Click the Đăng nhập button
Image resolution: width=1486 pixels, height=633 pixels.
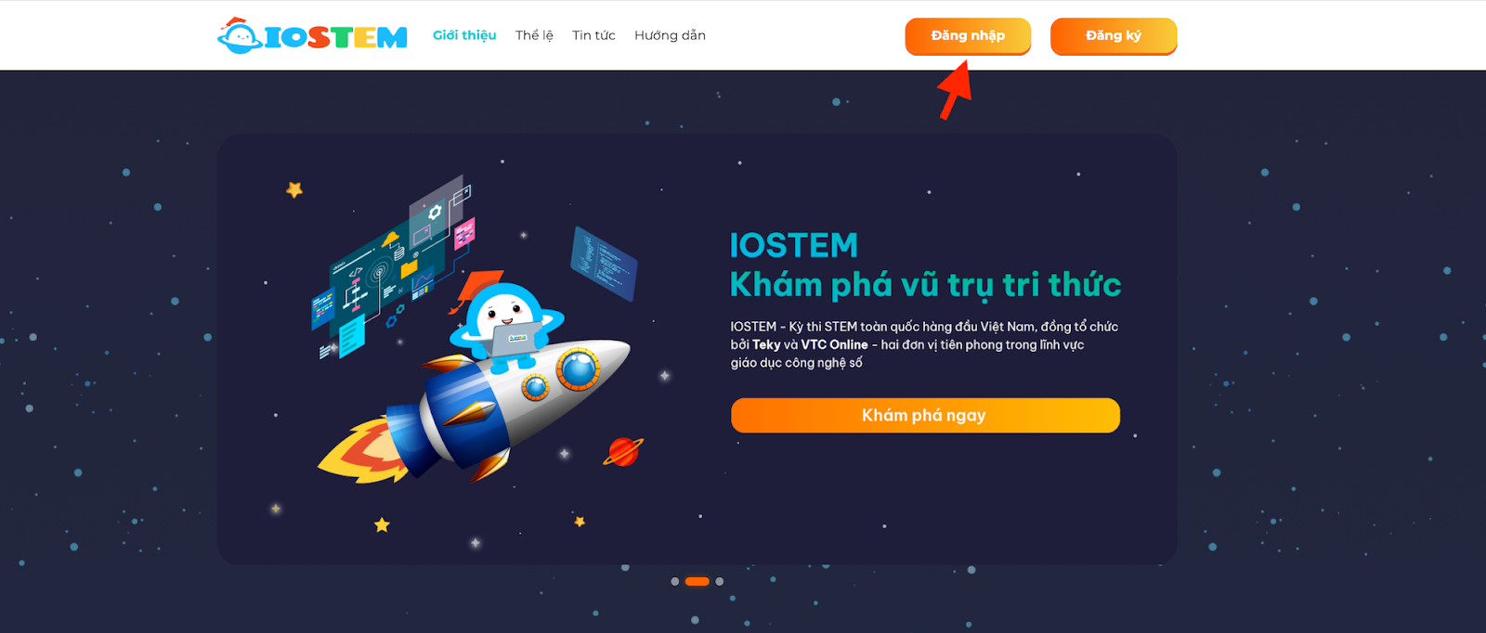[968, 36]
